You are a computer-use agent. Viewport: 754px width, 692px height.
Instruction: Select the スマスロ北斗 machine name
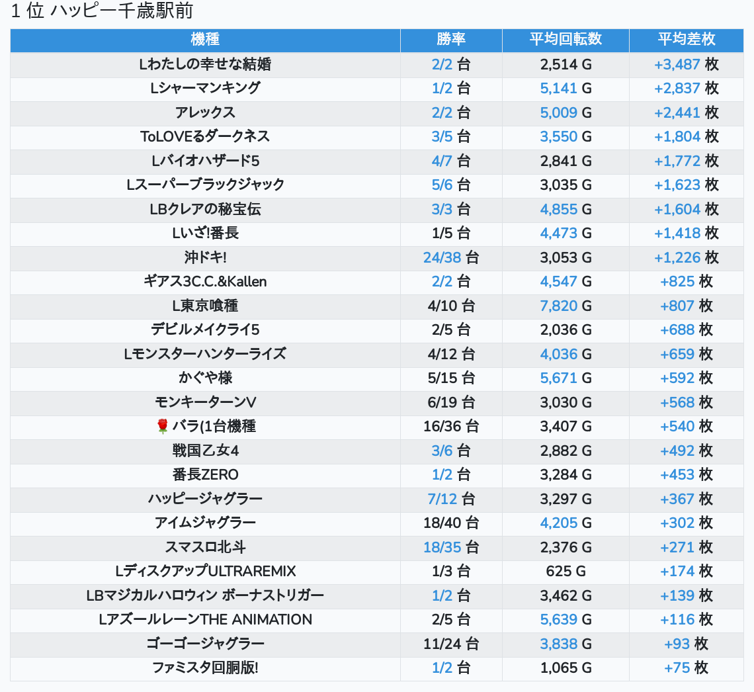click(x=205, y=548)
